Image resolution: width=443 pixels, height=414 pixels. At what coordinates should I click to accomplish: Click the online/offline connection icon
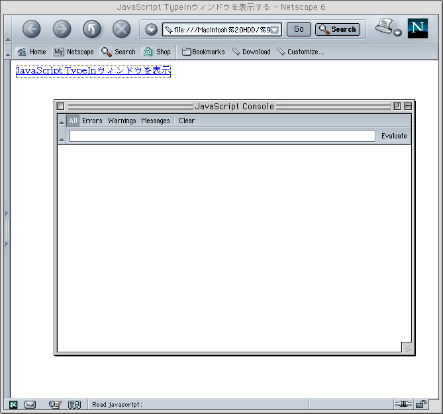[x=403, y=404]
